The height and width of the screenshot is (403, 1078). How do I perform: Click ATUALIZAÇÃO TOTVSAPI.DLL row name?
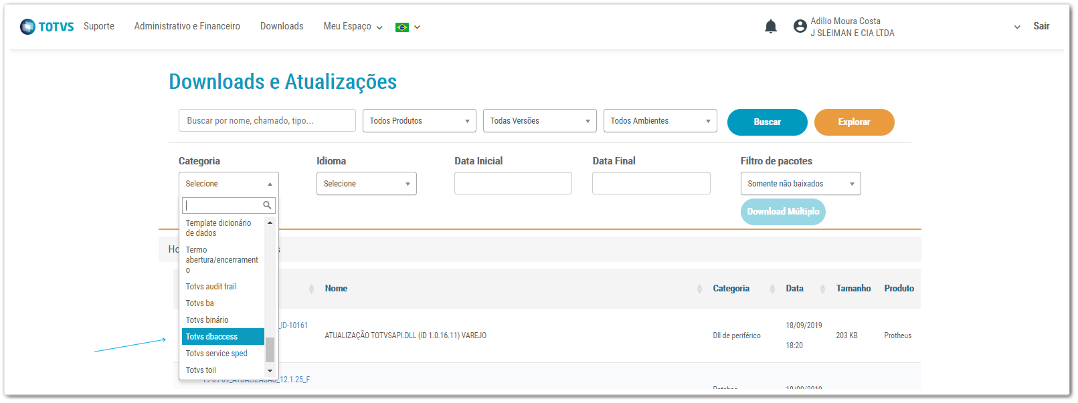click(x=406, y=335)
